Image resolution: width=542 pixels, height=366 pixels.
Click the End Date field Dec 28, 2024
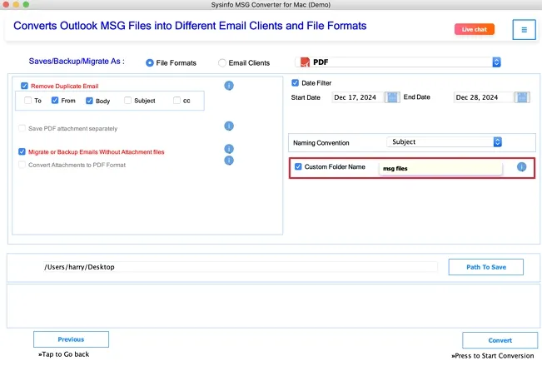point(484,97)
